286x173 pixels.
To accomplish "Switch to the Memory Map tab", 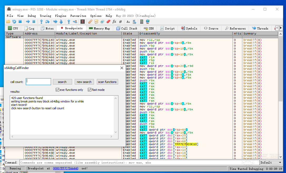I will [99, 28].
